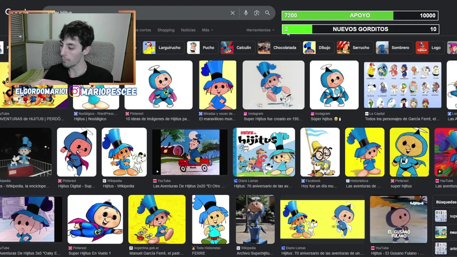
Task: Click the APOYO progress bar
Action: pos(360,15)
